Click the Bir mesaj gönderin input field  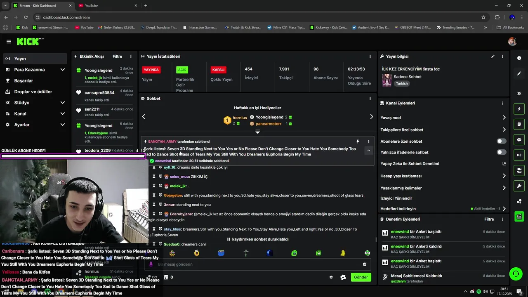click(258, 264)
